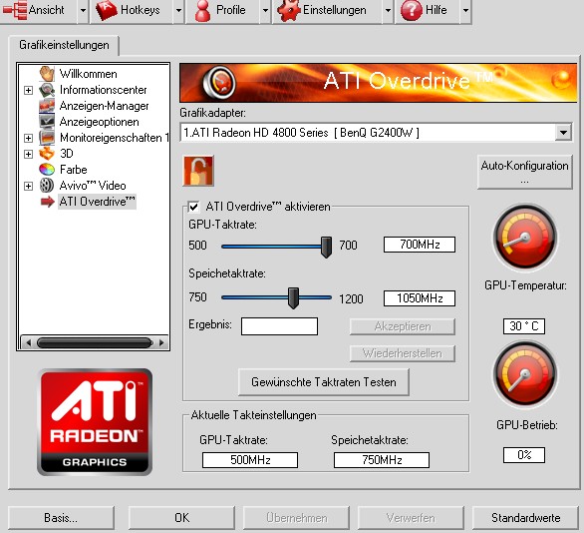Select the 3D tree entry
Screen dimensions: 584x533
[67, 154]
